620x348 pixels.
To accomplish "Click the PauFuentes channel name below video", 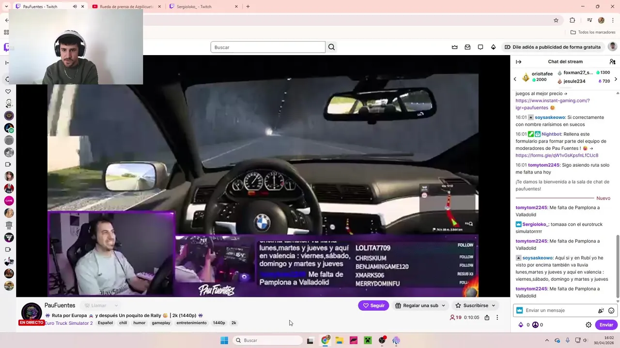I will [60, 305].
